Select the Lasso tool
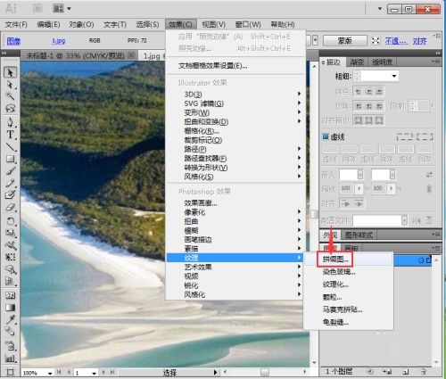The width and height of the screenshot is (446, 379). pyautogui.click(x=10, y=109)
